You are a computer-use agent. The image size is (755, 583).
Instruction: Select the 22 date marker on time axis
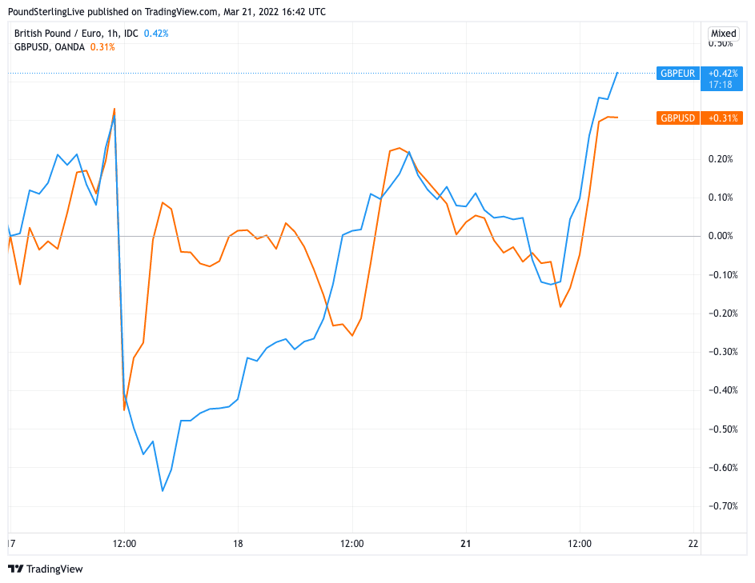coord(693,544)
